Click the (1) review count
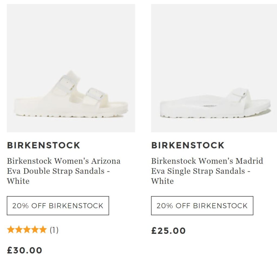The width and height of the screenshot is (277, 262). tap(54, 230)
